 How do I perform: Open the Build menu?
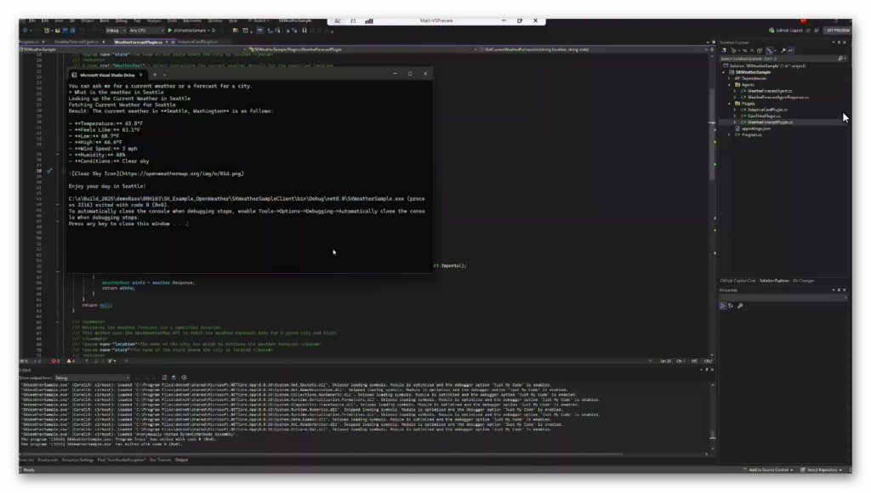[104, 20]
